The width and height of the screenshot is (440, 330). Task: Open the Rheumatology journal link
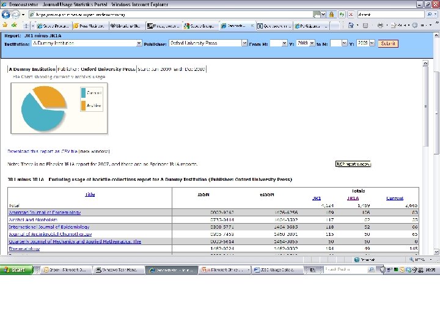point(24,249)
